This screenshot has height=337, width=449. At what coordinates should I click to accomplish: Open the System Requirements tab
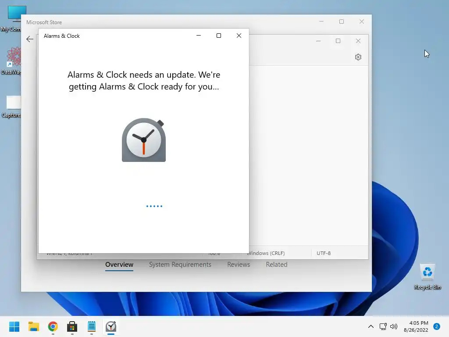click(x=180, y=265)
